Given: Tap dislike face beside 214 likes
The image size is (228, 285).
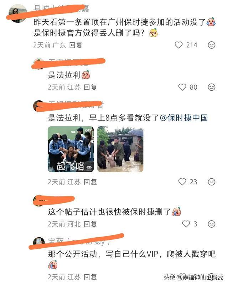Looking at the screenshot, I should (212, 45).
